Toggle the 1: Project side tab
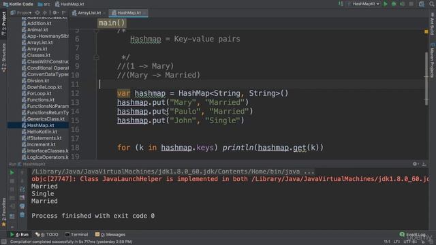The width and height of the screenshot is (436, 245). click(x=3, y=23)
